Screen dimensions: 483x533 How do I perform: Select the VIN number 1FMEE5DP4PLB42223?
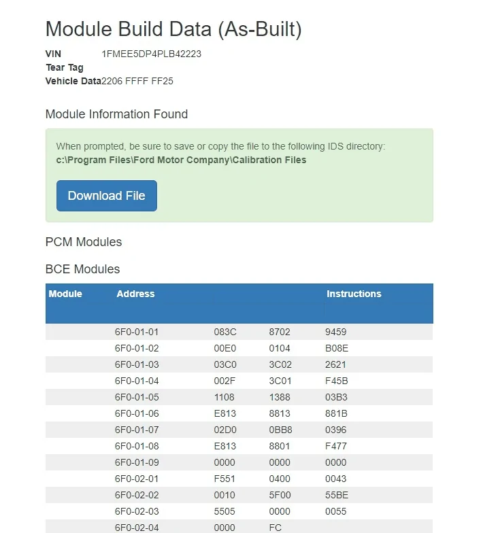pos(151,54)
